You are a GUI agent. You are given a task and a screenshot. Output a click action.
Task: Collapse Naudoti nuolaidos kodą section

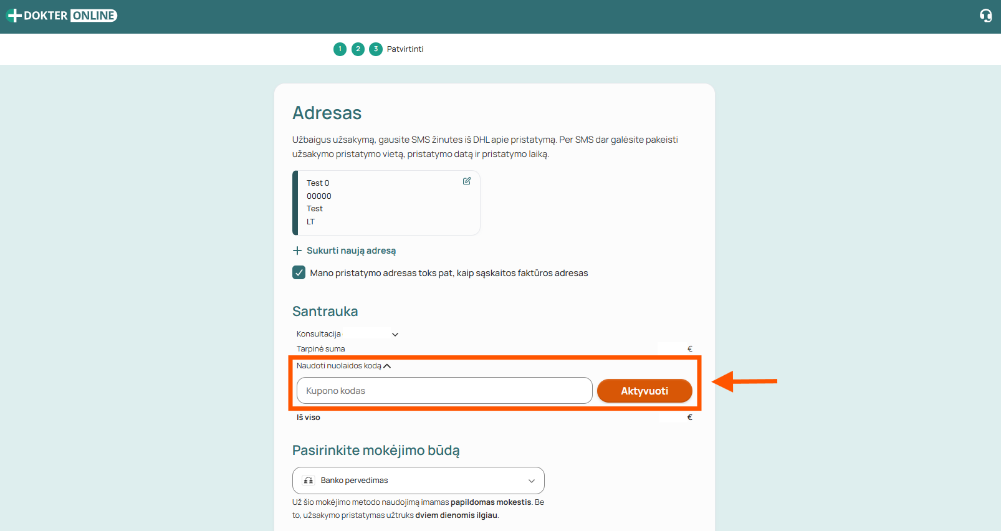coord(387,366)
